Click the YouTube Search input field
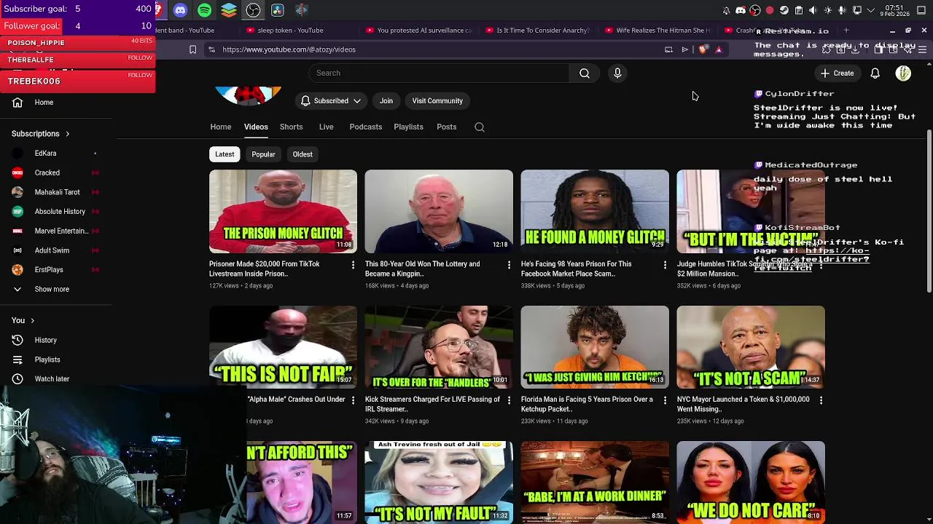 440,73
